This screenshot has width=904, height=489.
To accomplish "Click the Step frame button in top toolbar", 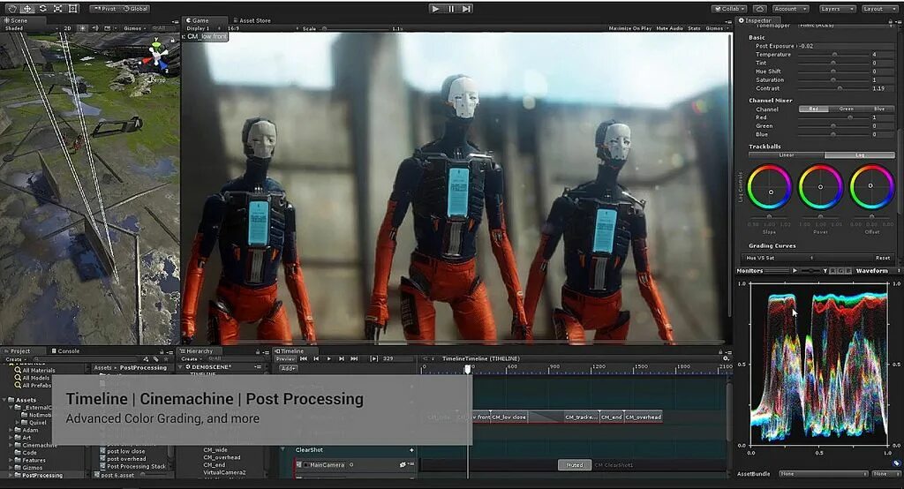I will 466,9.
